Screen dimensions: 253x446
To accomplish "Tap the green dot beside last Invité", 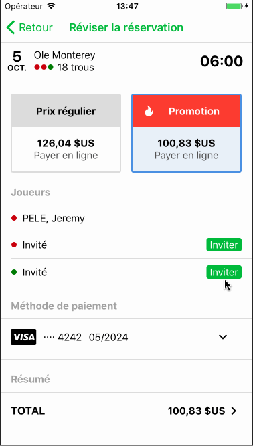I will tap(13, 272).
